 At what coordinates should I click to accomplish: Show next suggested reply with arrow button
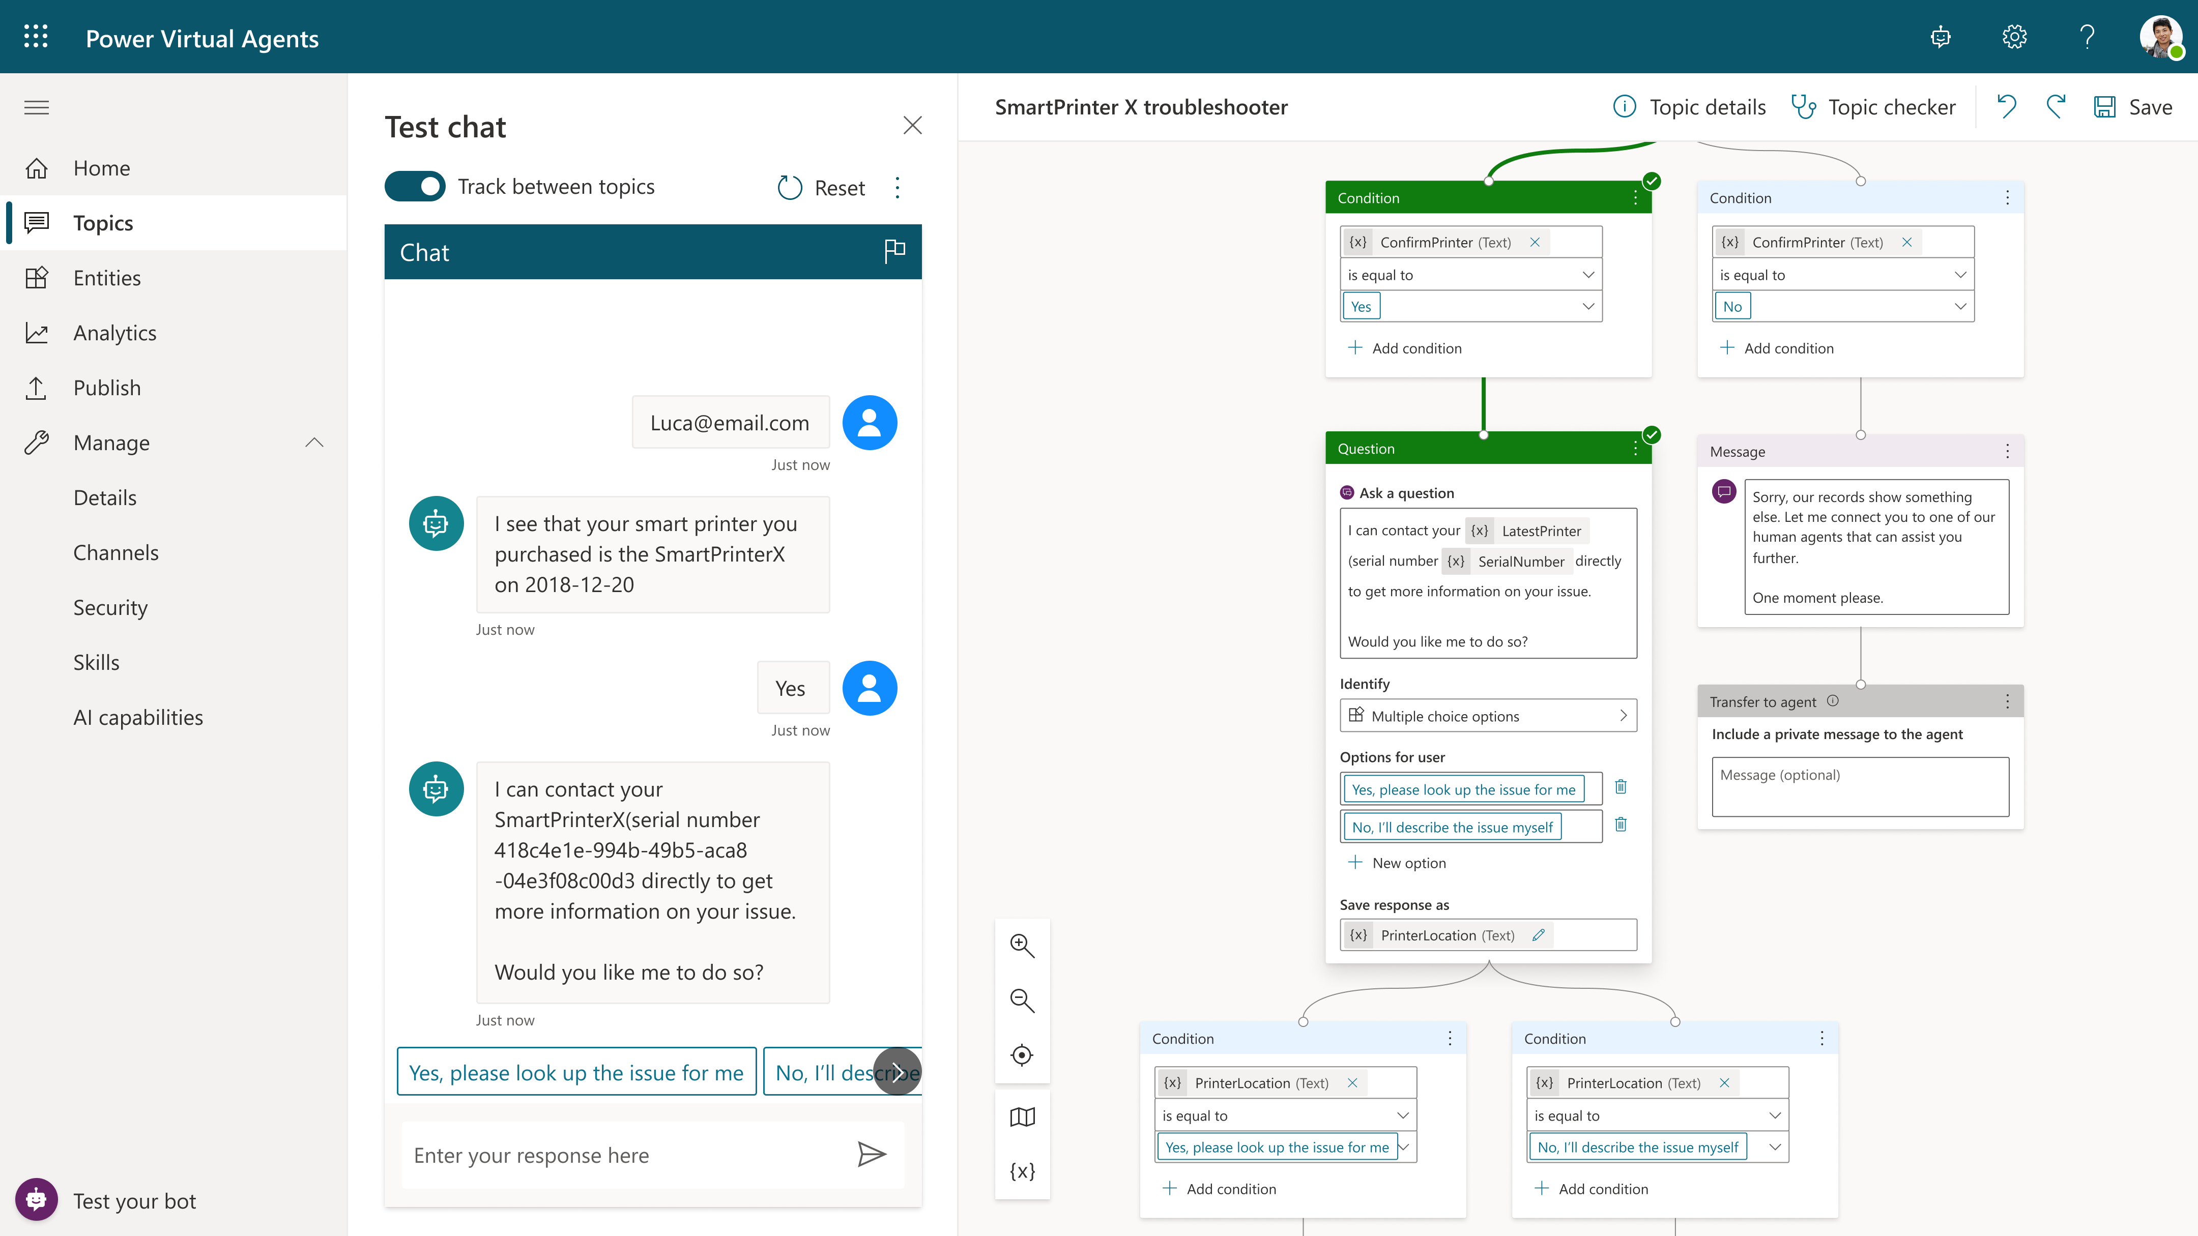coord(897,1071)
